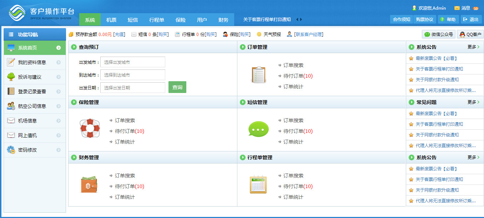Open 订单统计 under 短信管理
The image size is (484, 218).
point(293,142)
